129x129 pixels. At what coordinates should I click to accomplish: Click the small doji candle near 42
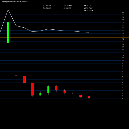pos(72,93)
